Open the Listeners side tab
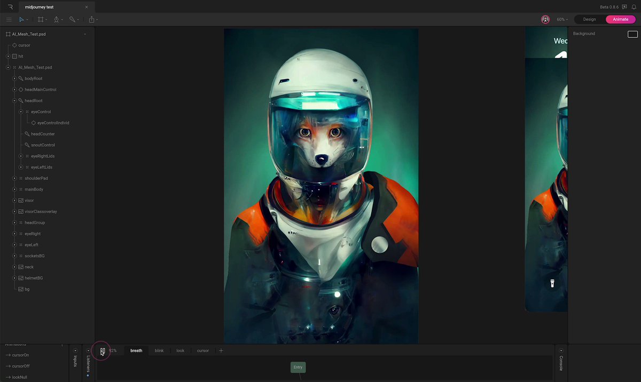The image size is (641, 382). pos(89,364)
